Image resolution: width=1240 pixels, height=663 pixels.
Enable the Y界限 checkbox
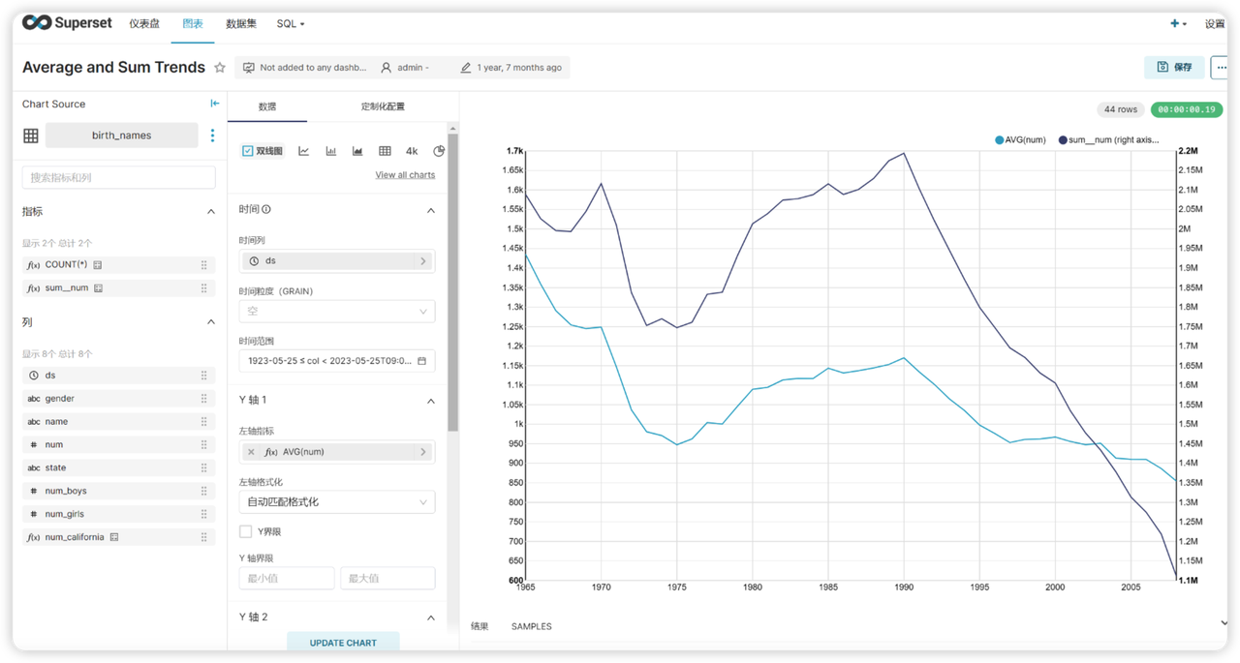(246, 531)
